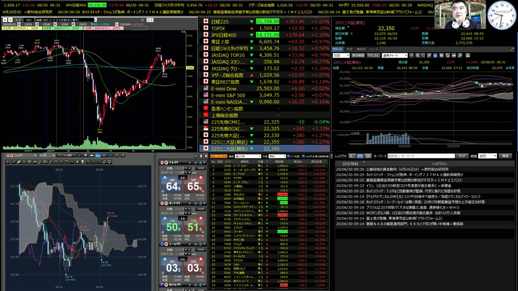Toggle the 100円未満の銘柄を除く checkbox
Image resolution: width=518 pixels, height=291 pixels.
tap(303, 156)
